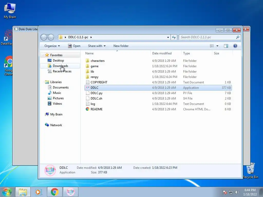Select the lib folder
This screenshot has height=197, width=263.
point(92,71)
